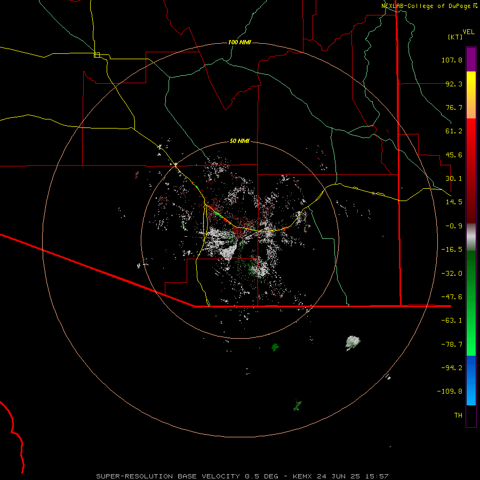The image size is (480, 480).
Task: Click the VEL legend heading
Action: pos(468,32)
